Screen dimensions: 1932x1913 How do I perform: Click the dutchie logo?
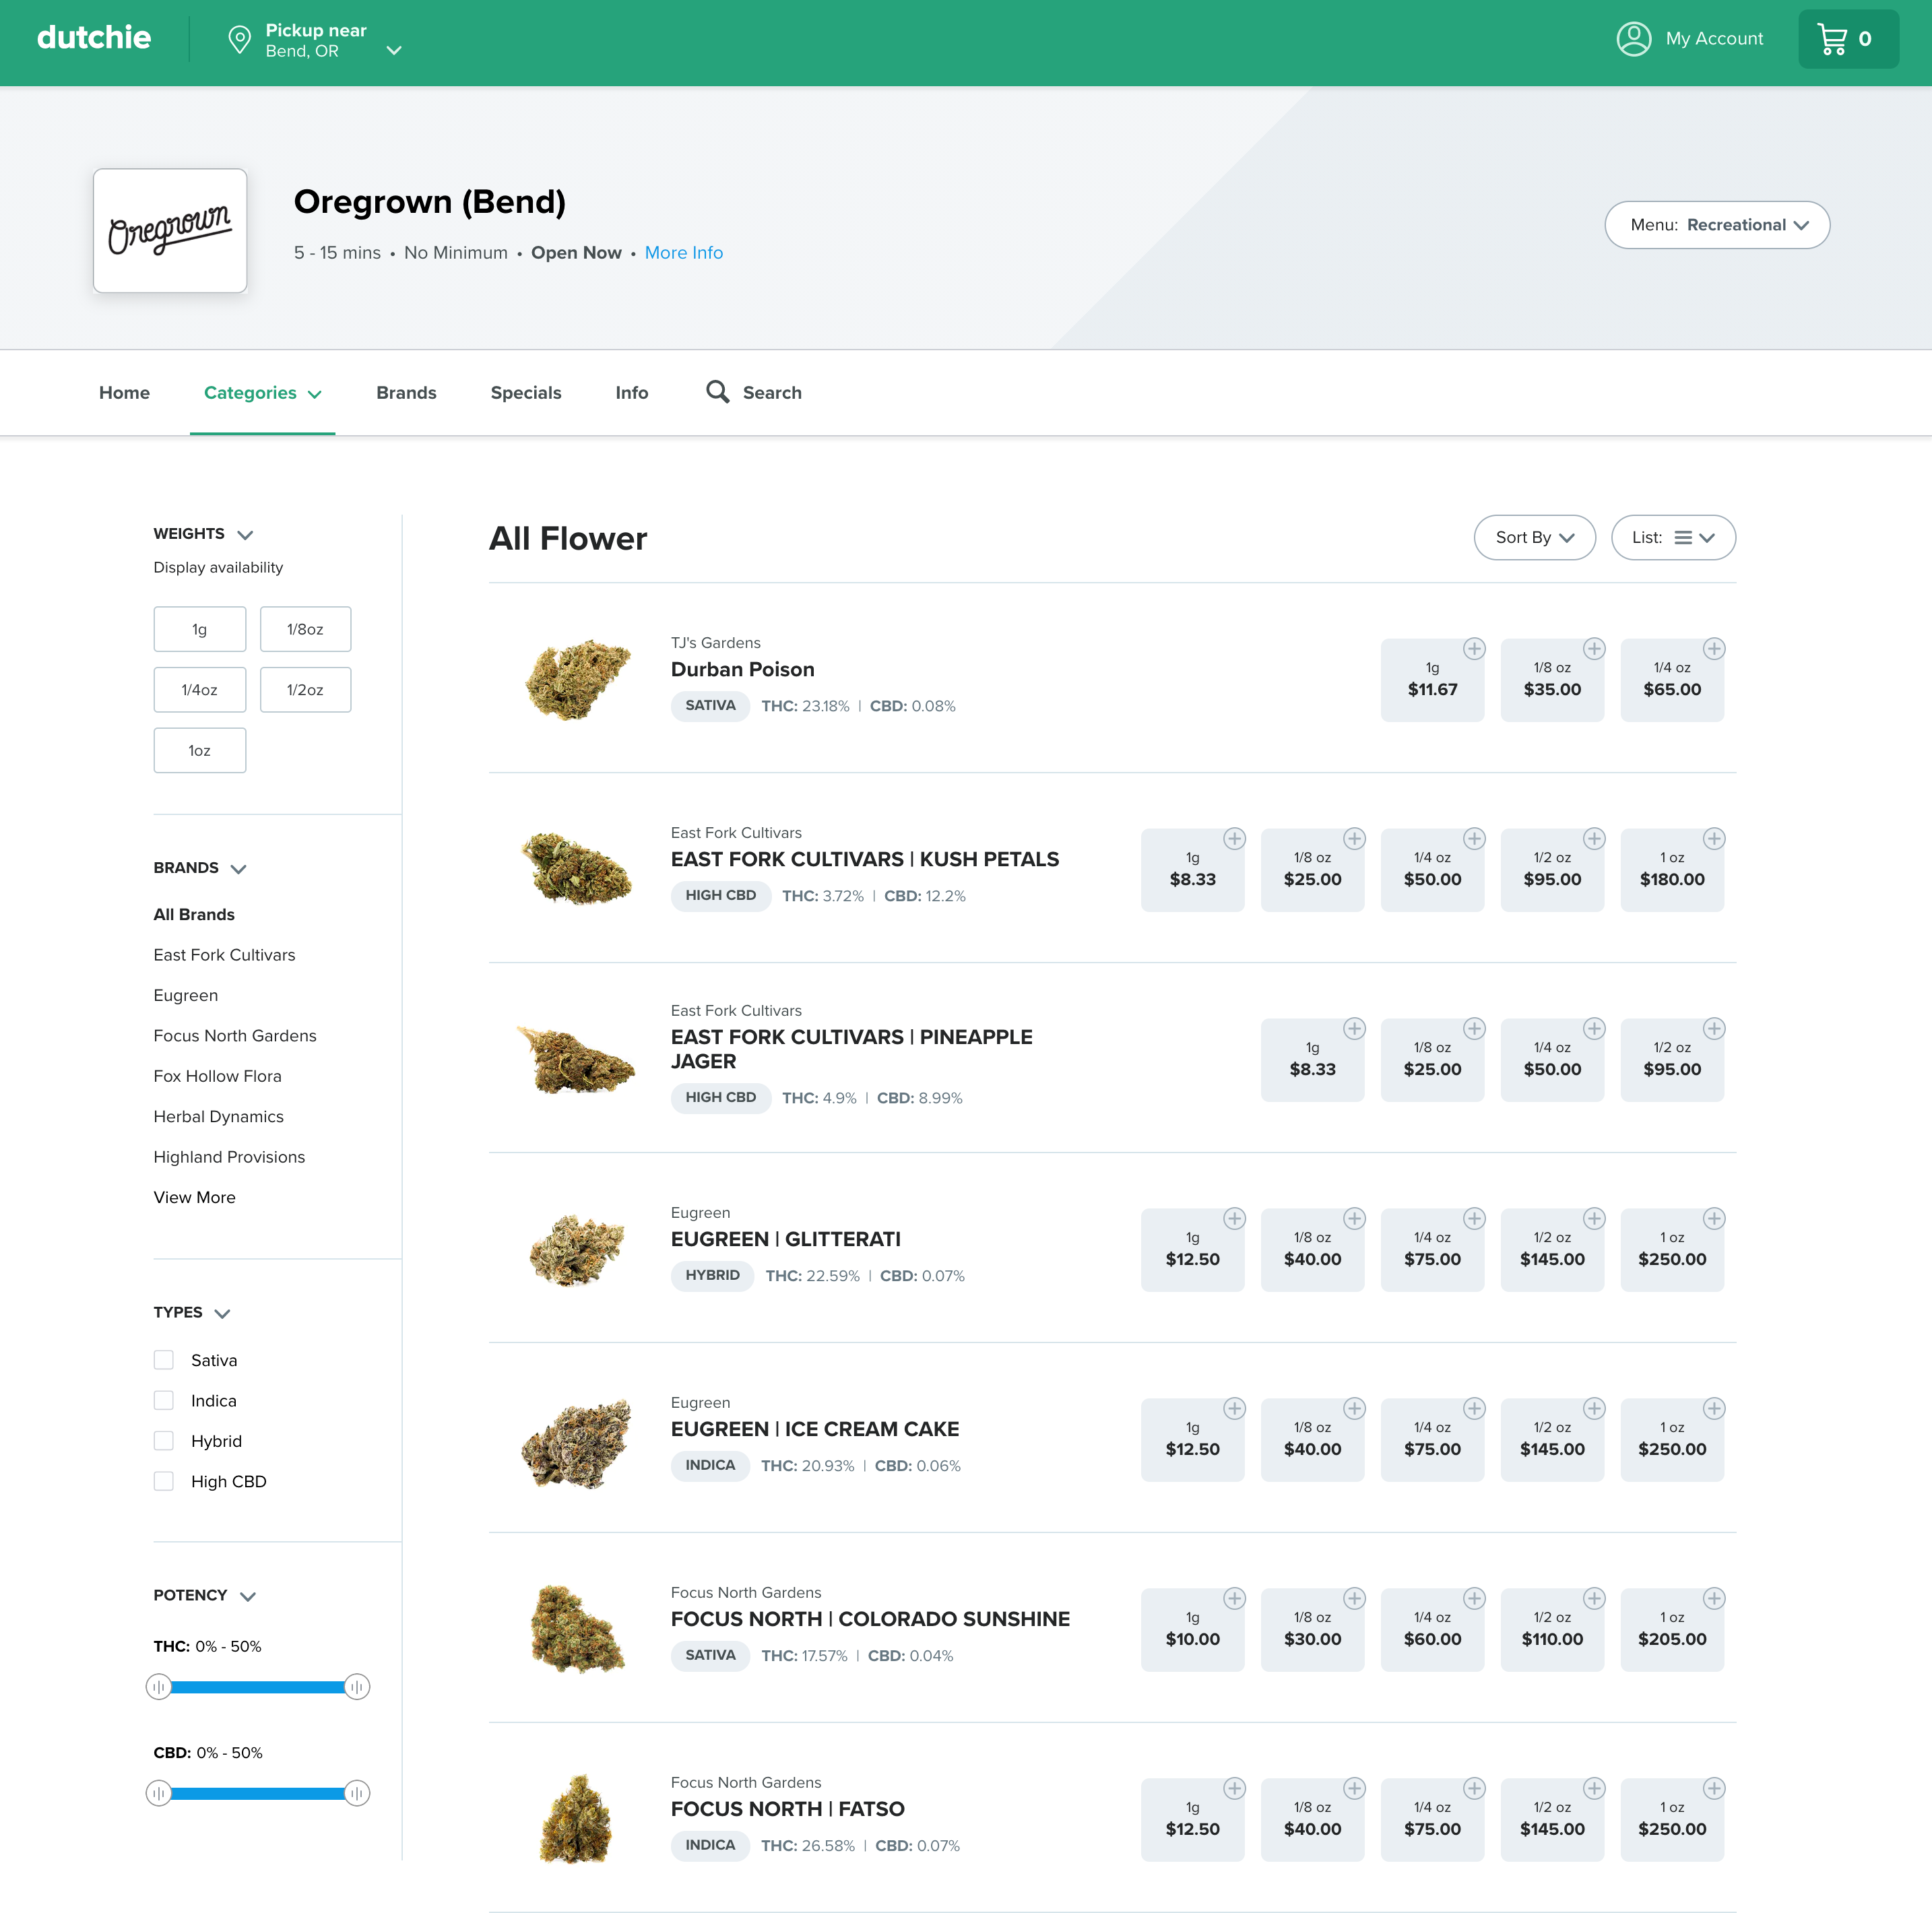click(x=94, y=38)
